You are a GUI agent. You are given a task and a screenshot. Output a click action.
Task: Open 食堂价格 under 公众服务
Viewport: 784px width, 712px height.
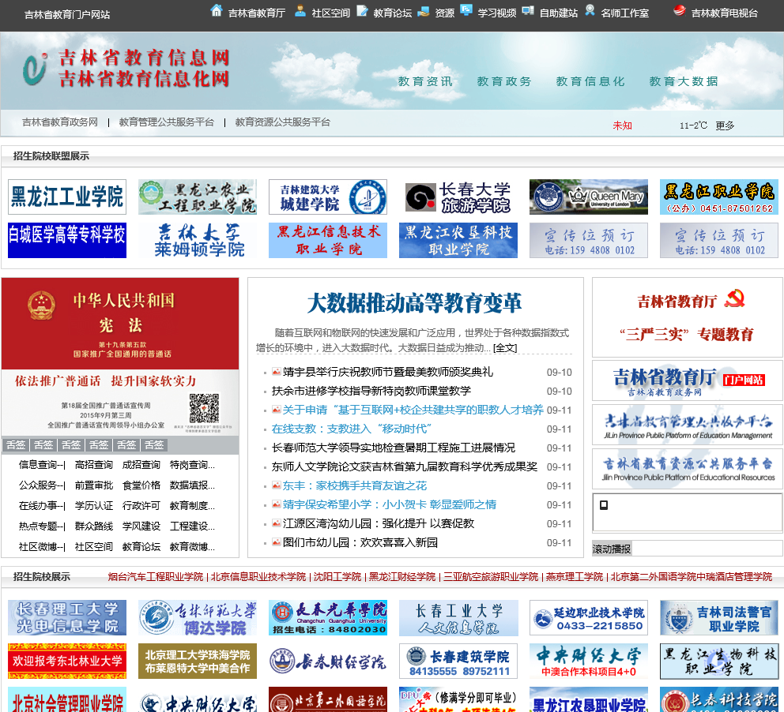(141, 485)
